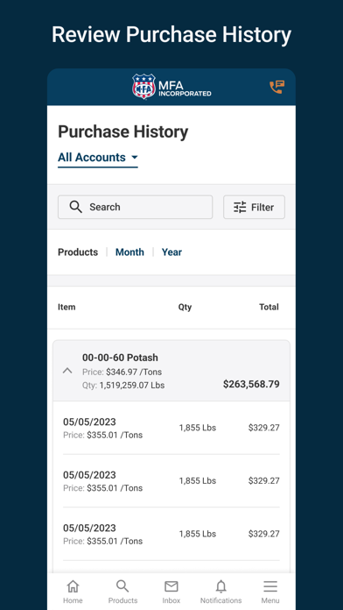Image resolution: width=343 pixels, height=610 pixels.
Task: Open the All Accounts dropdown
Action: [98, 158]
